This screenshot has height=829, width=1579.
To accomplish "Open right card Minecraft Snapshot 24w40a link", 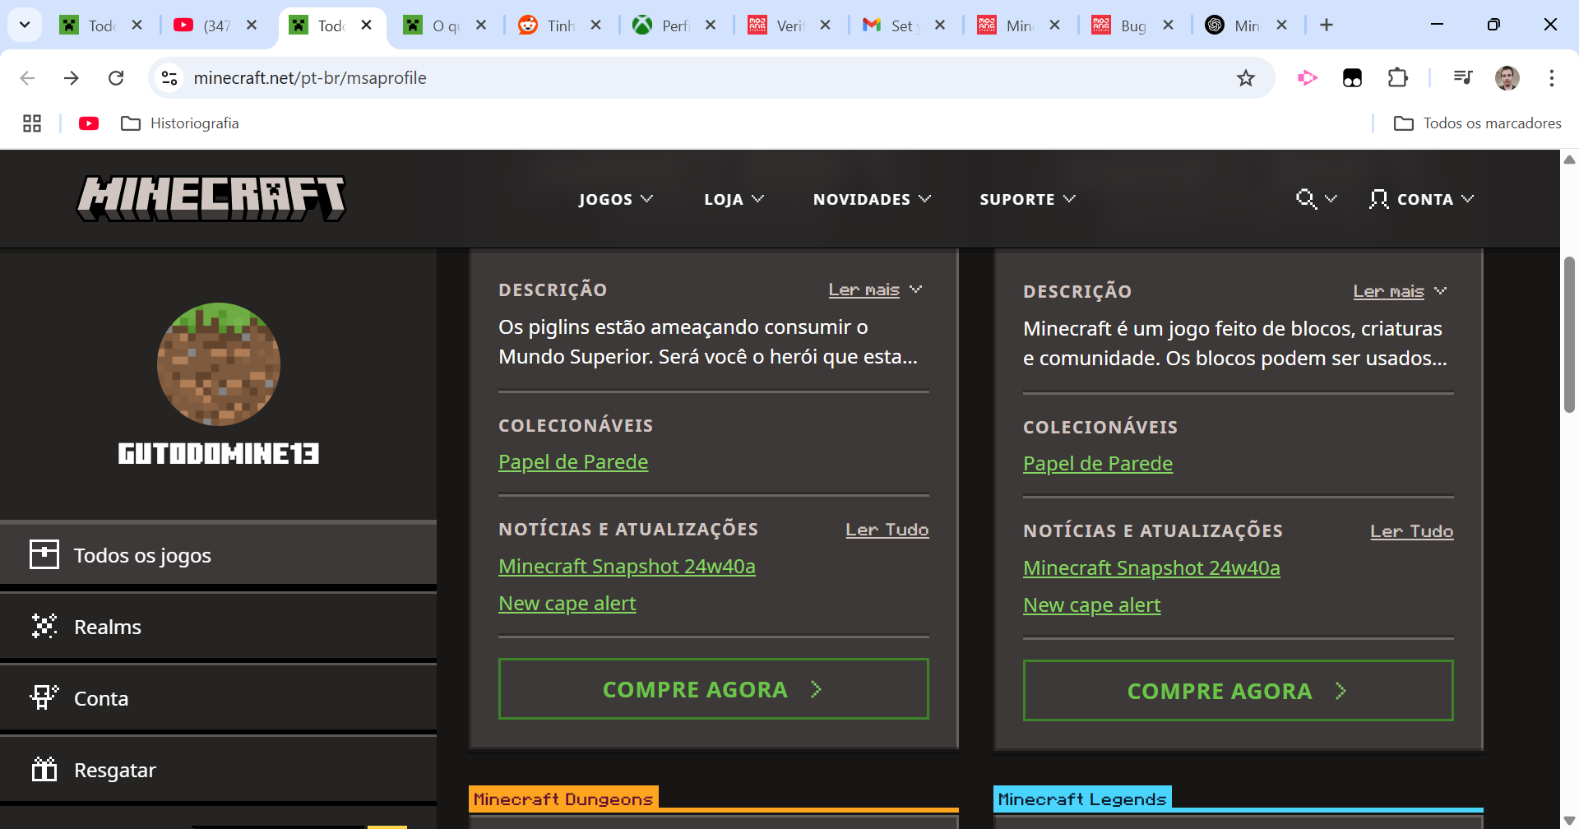I will [x=1151, y=568].
